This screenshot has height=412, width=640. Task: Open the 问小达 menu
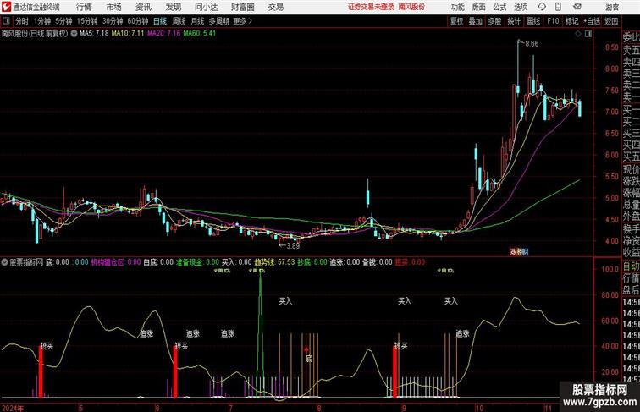(206, 7)
